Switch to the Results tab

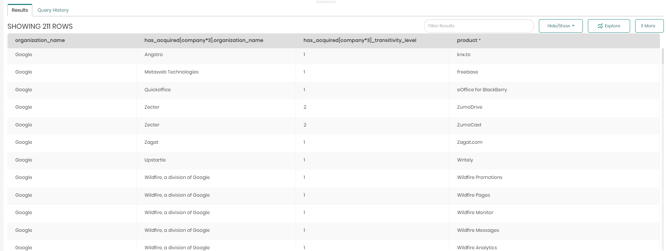pos(20,10)
